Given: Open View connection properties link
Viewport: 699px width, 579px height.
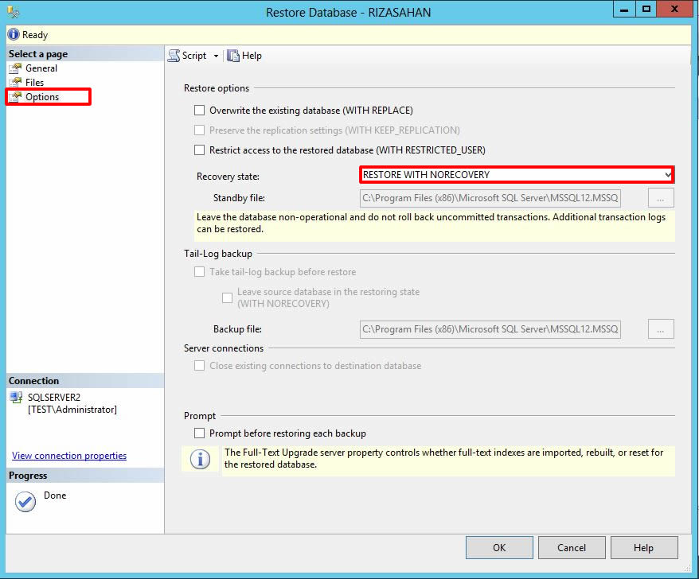Looking at the screenshot, I should coord(69,456).
